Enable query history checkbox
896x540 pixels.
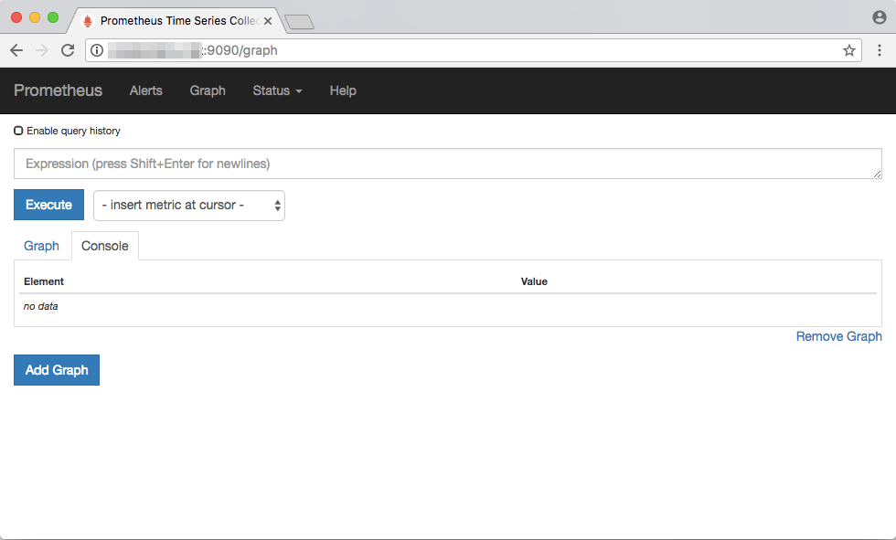(x=18, y=131)
